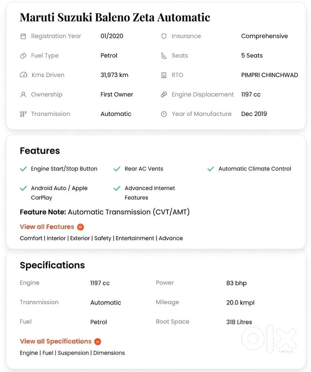Click the shield icon beside Insurance
Image resolution: width=311 pixels, height=372 pixels.
(164, 36)
